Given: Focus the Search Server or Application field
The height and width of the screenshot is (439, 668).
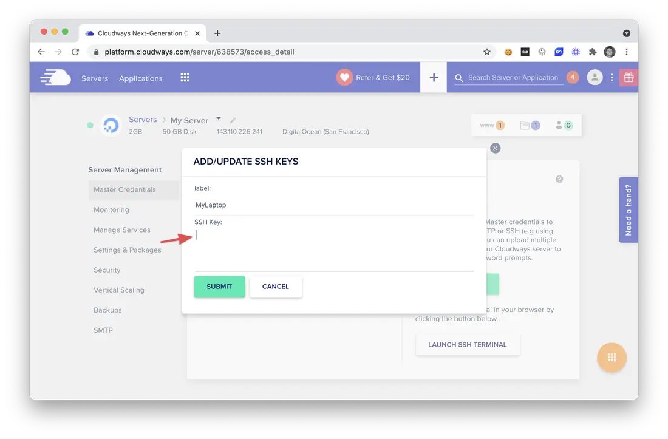Looking at the screenshot, I should tap(513, 78).
